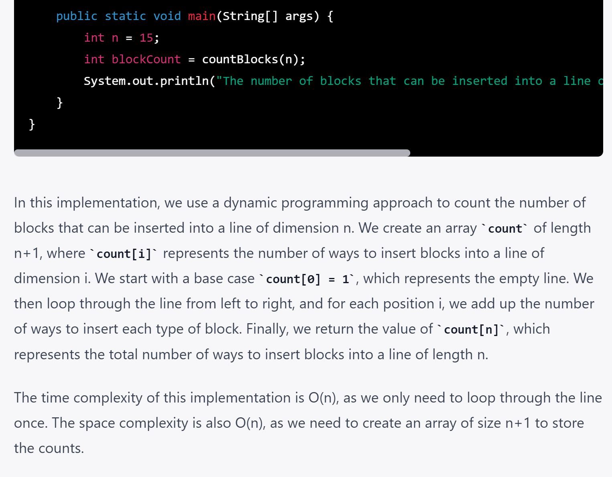Screen dimensions: 612x477
Task: Click the final closing brace of the class
Action: coord(32,125)
